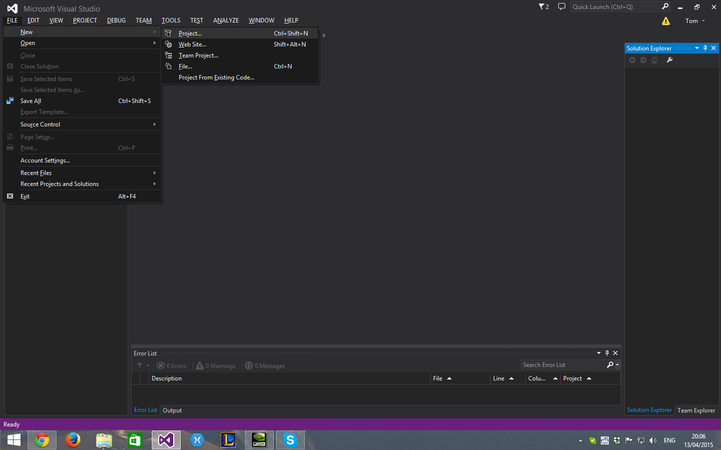
Task: Switch to the Team Explorer tab
Action: (696, 410)
